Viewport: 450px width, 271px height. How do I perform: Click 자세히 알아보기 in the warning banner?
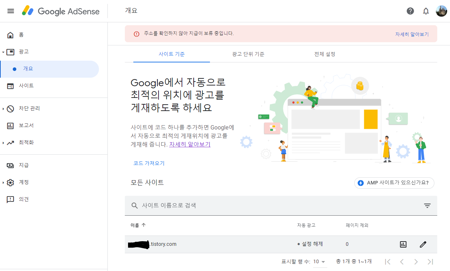point(412,34)
